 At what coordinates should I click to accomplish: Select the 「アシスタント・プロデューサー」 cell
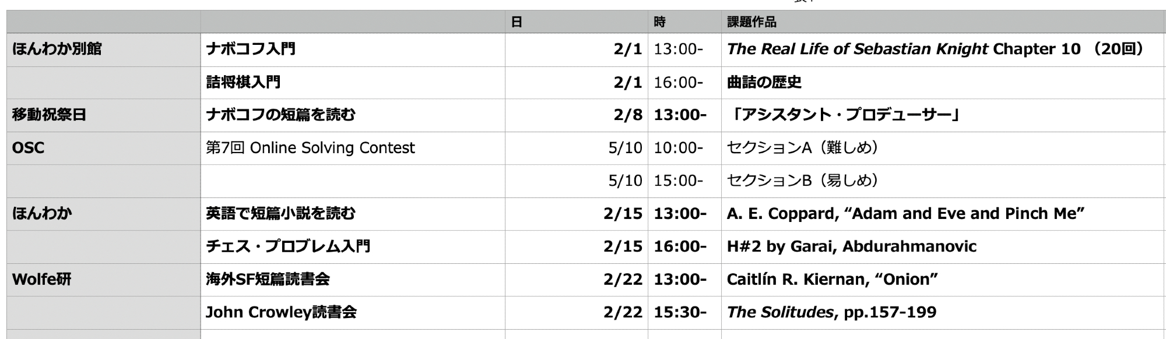point(942,115)
